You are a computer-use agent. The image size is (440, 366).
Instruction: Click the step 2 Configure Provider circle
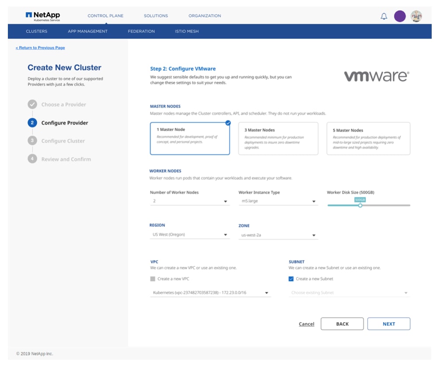coord(32,123)
